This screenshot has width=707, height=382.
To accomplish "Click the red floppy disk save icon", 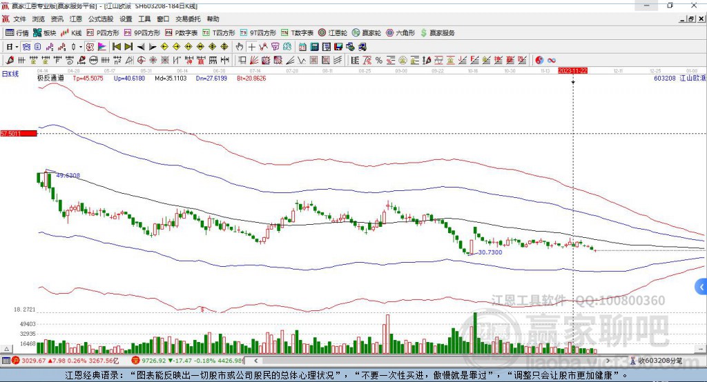I will coord(338,47).
